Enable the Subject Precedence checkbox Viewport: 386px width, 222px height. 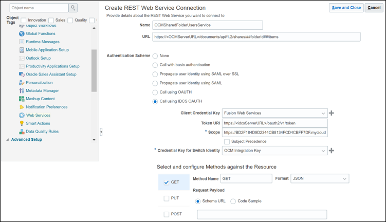227,141
